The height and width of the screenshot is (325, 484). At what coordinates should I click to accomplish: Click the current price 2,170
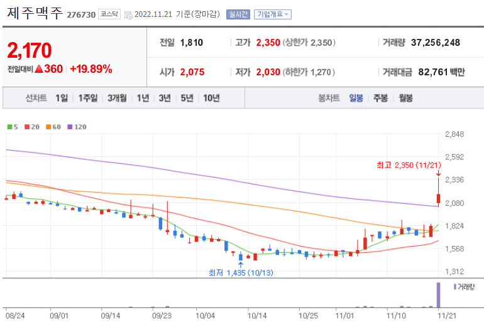tap(30, 50)
